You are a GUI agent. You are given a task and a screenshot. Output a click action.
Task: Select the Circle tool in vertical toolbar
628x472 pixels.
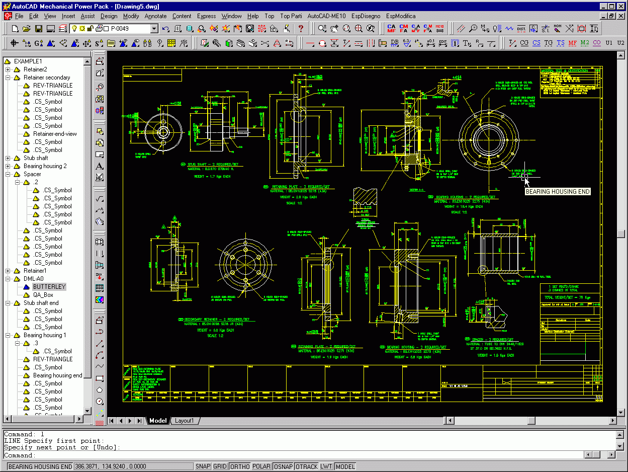click(100, 401)
